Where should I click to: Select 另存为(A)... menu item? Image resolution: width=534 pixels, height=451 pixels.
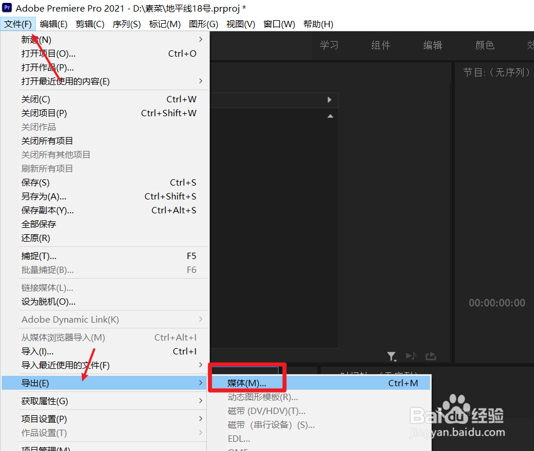coord(105,197)
